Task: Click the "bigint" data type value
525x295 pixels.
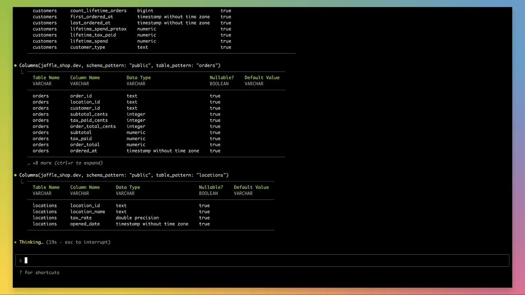Action: pos(145,11)
